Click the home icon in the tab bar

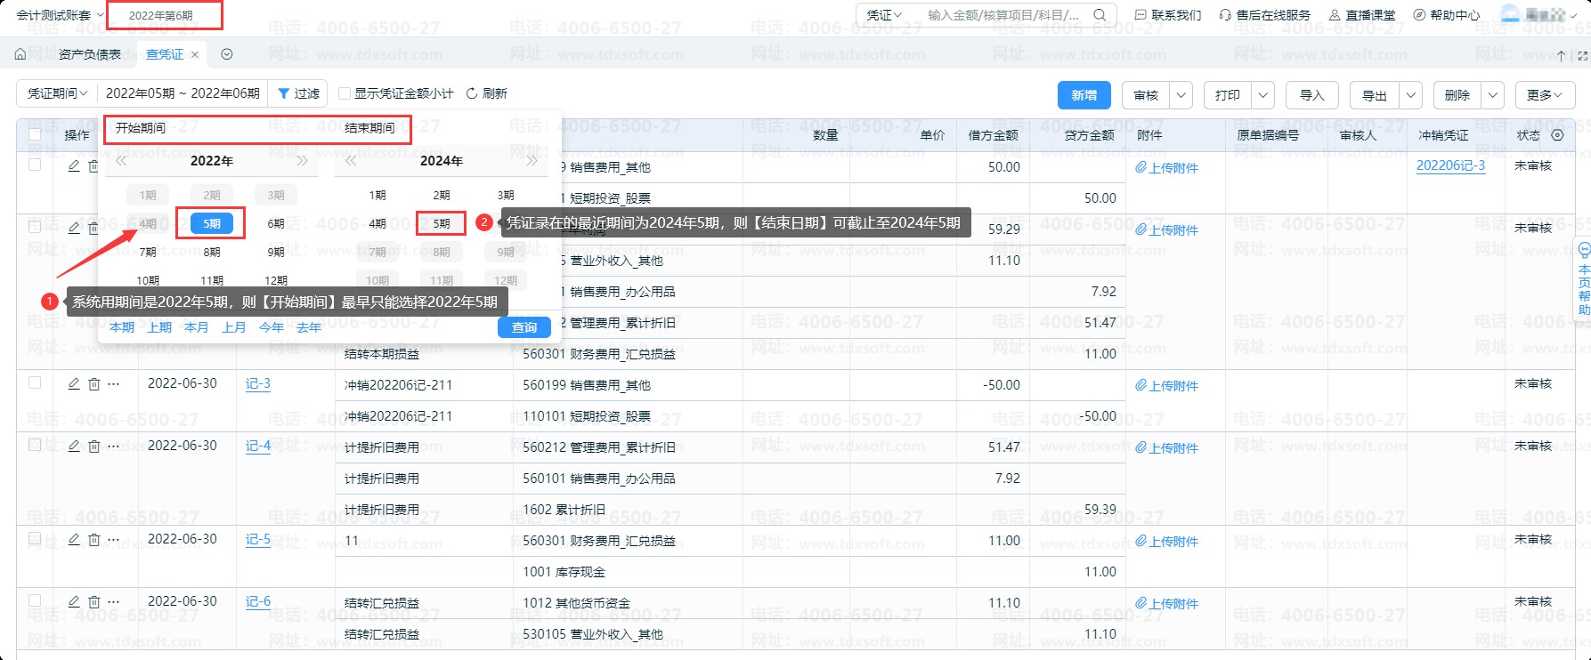tap(20, 54)
